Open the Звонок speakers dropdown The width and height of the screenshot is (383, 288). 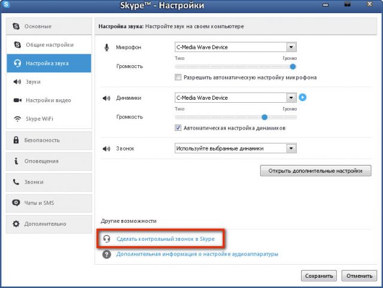(x=291, y=148)
